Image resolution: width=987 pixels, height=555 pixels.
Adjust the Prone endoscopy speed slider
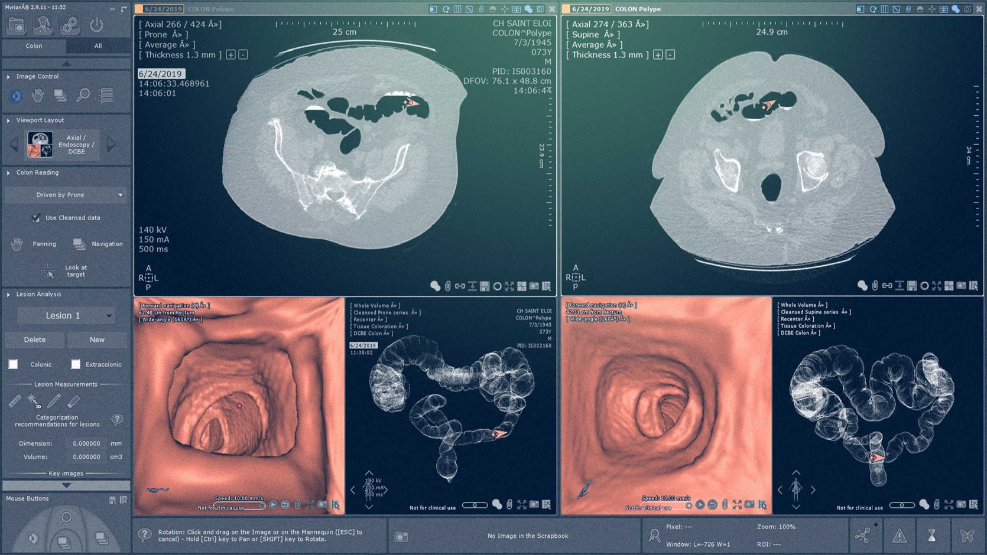239,506
